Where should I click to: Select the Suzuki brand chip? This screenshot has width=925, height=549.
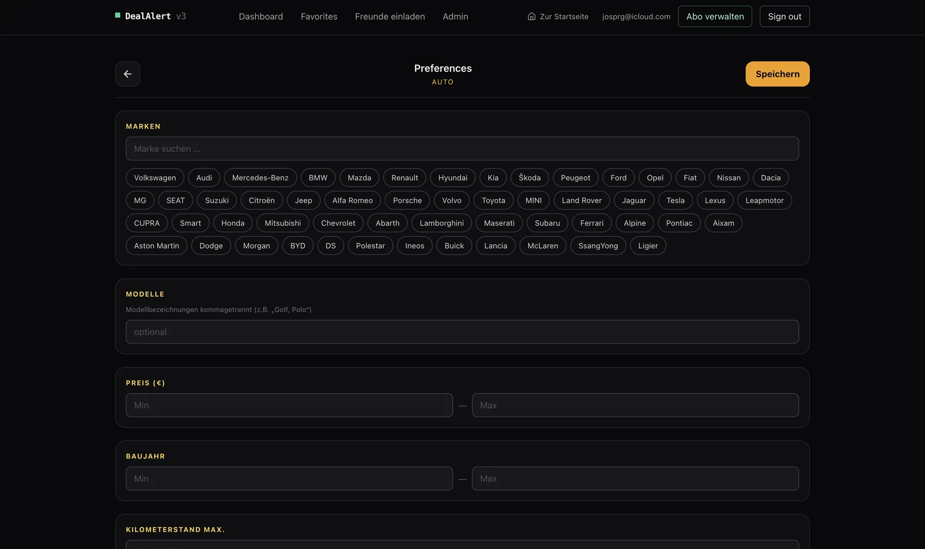coord(217,200)
